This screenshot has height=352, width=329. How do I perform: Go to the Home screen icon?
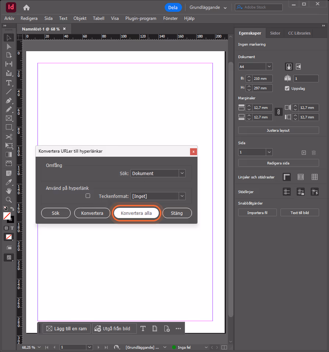point(26,8)
